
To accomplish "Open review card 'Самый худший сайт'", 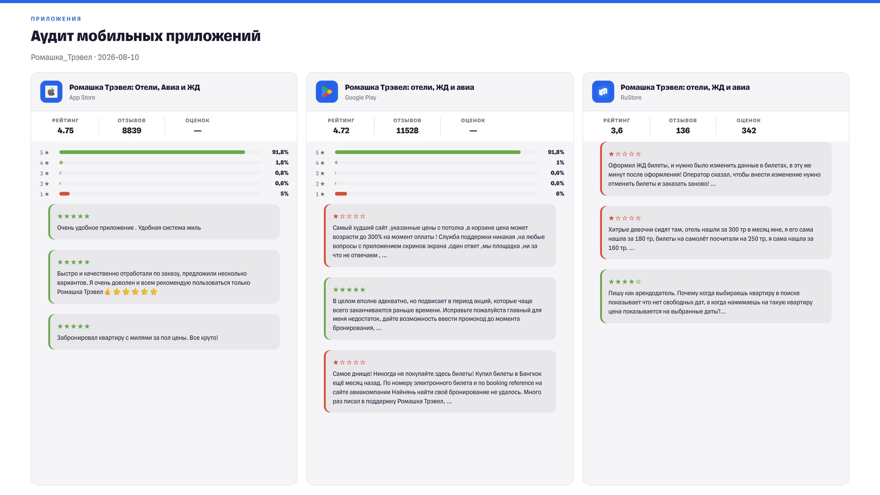I will pyautogui.click(x=440, y=236).
